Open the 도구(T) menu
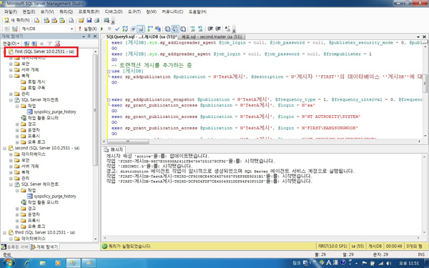 pyautogui.click(x=134, y=11)
